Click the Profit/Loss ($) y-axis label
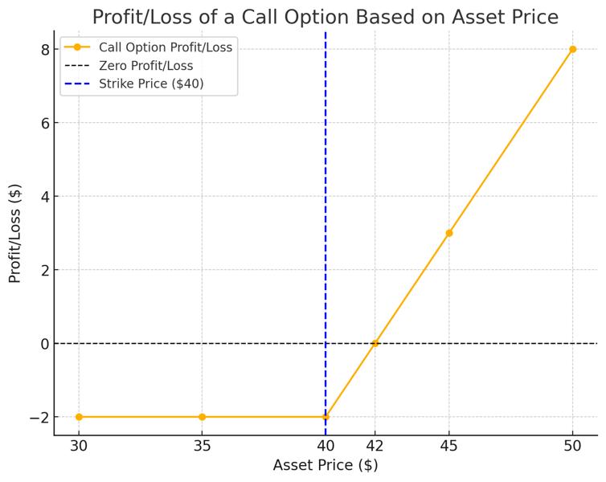This screenshot has height=482, width=606. 14,233
